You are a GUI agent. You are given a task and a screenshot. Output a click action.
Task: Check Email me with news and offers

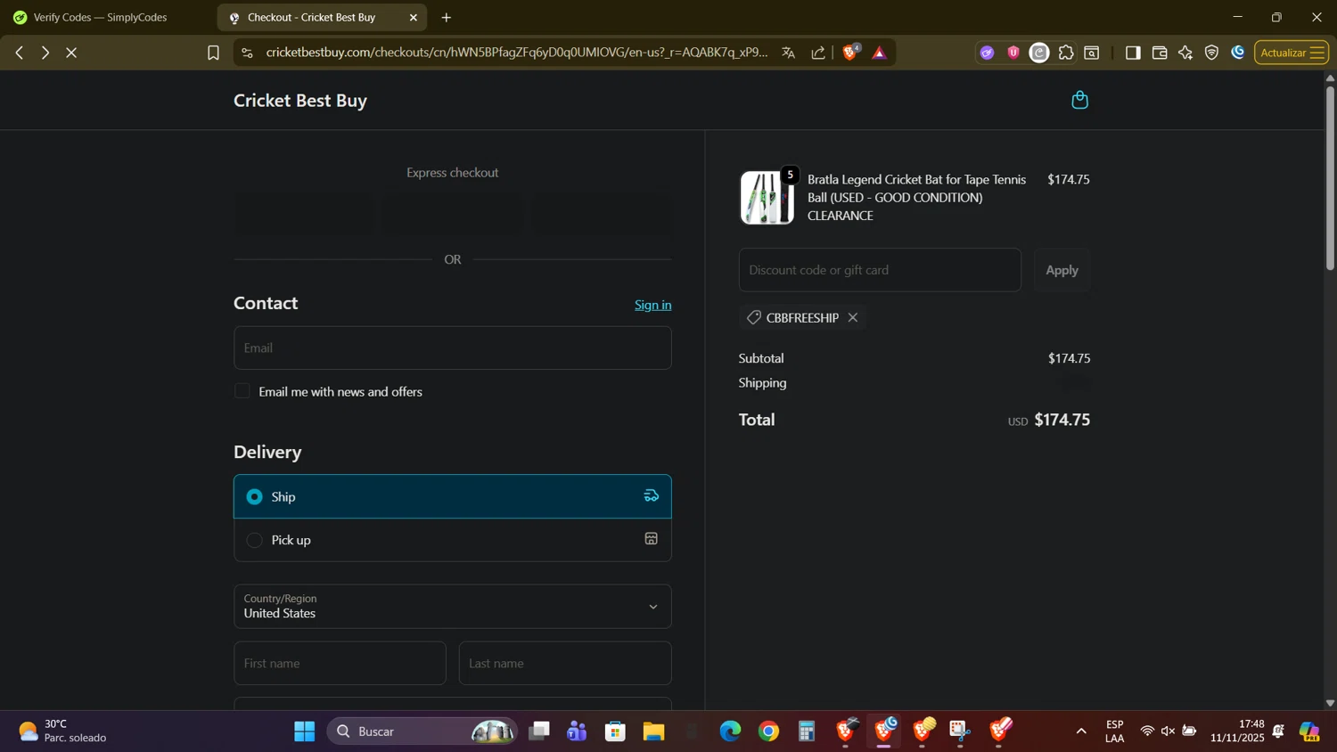(x=242, y=391)
